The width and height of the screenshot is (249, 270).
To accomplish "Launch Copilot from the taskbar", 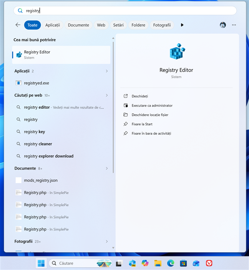I will (145, 263).
